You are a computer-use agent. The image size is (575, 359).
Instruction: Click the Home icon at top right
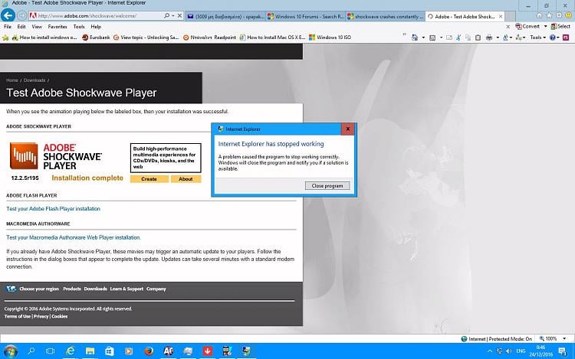pos(539,15)
